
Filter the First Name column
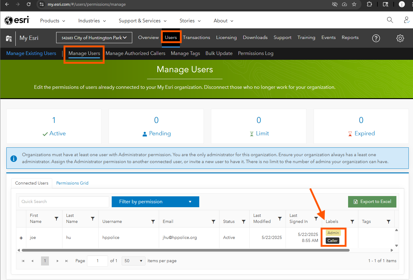point(56,218)
